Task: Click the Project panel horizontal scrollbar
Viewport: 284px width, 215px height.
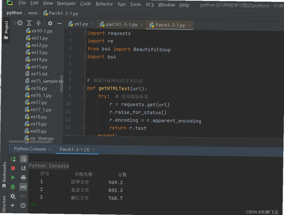Action: tap(30, 142)
